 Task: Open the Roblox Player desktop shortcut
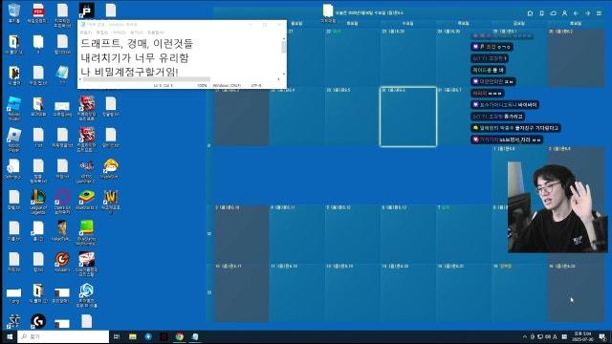[x=13, y=140]
